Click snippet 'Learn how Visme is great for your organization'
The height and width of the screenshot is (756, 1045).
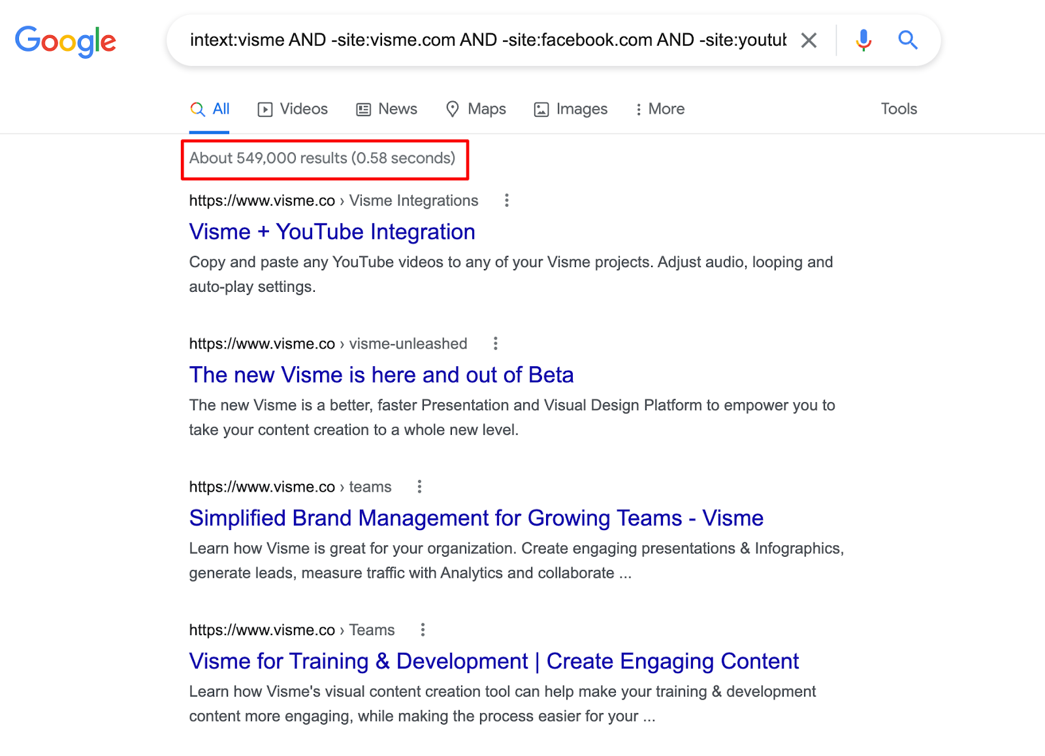[516, 560]
